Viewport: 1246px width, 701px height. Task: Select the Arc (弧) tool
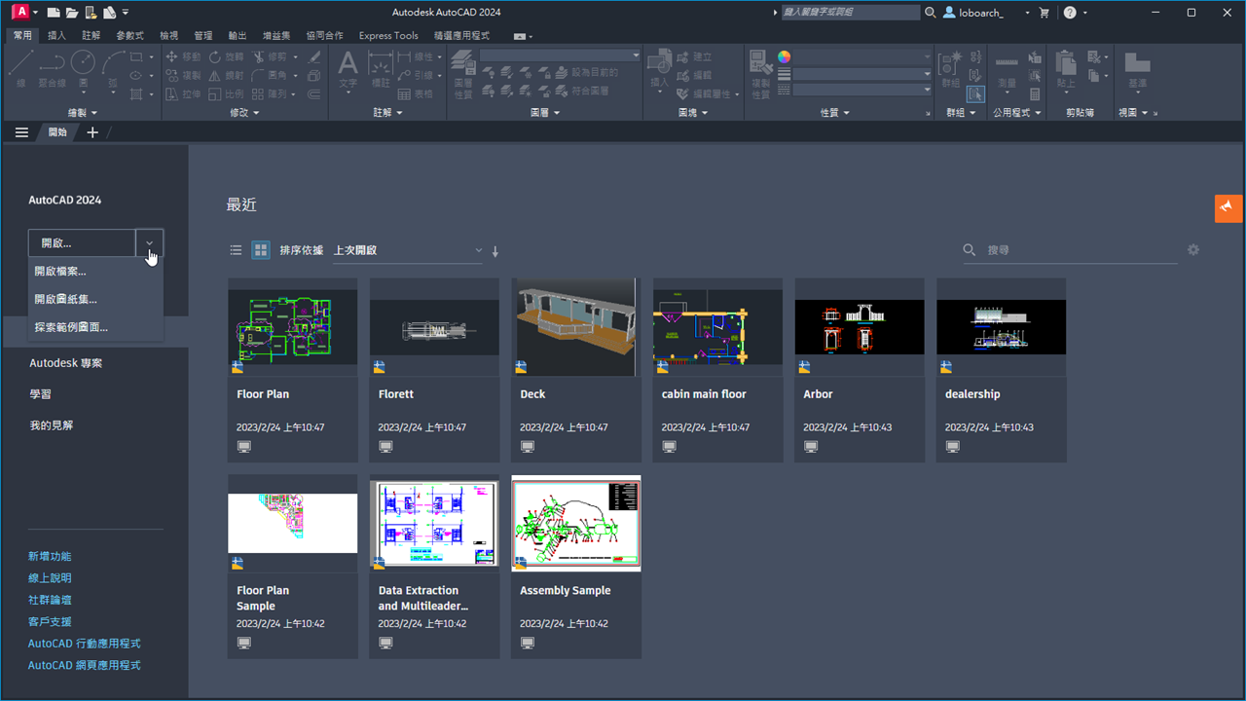click(113, 68)
